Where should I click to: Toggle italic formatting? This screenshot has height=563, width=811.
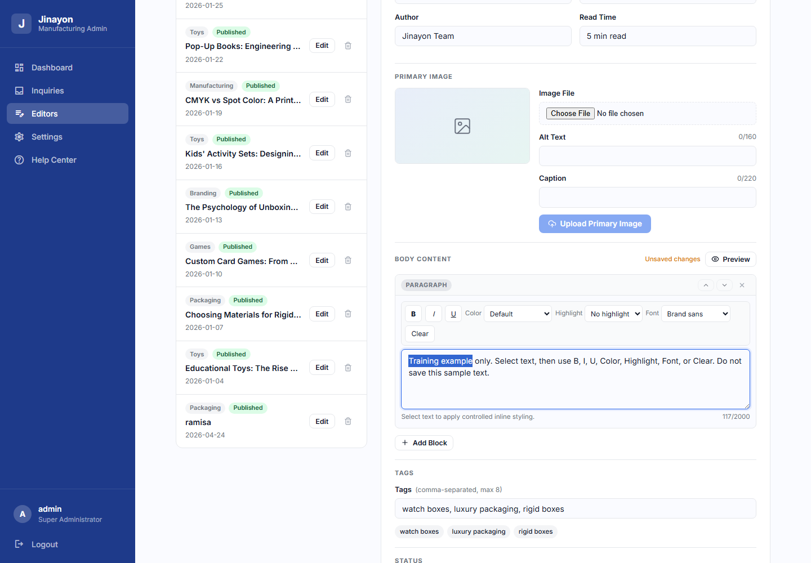434,314
